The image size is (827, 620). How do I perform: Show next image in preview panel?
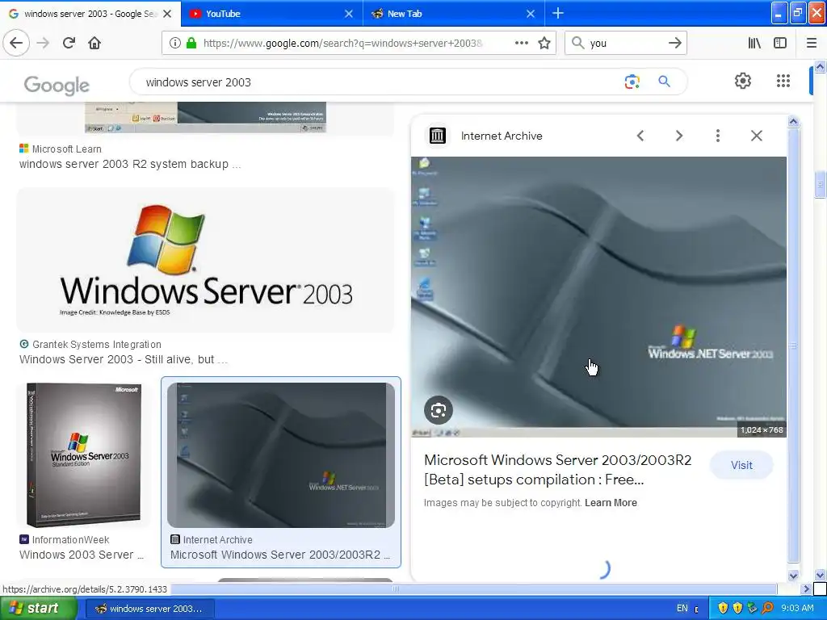pyautogui.click(x=678, y=136)
